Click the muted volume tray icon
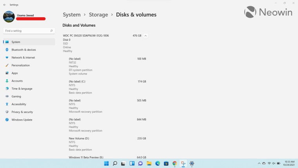This screenshot has height=168, width=298. tap(274, 163)
